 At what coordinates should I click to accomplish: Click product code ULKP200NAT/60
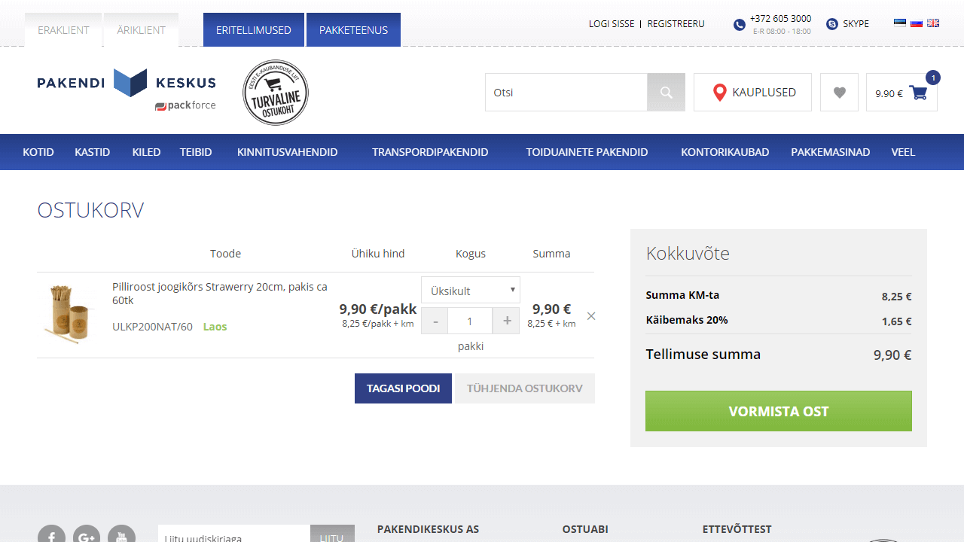[x=152, y=327]
